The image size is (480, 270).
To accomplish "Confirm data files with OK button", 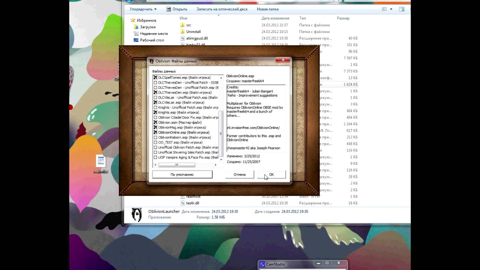I will tap(271, 174).
